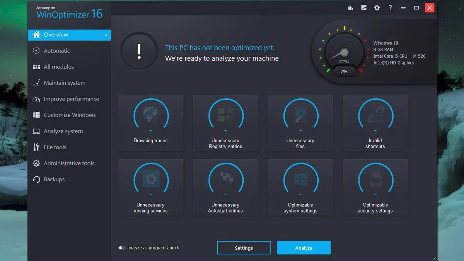Click the window resize grip corner

[435, 258]
